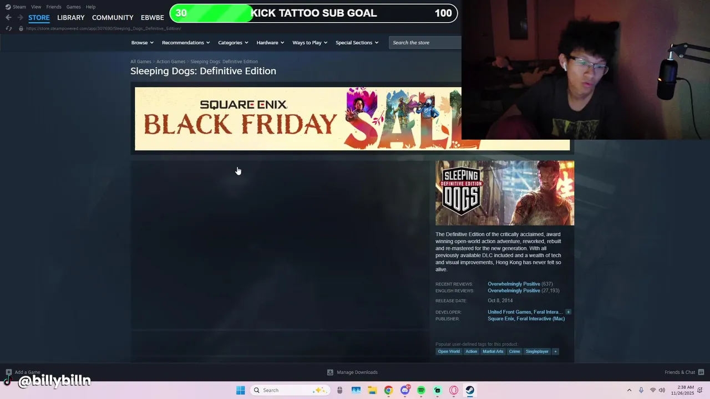Open Manage Downloads
This screenshot has width=710, height=399.
click(357, 372)
